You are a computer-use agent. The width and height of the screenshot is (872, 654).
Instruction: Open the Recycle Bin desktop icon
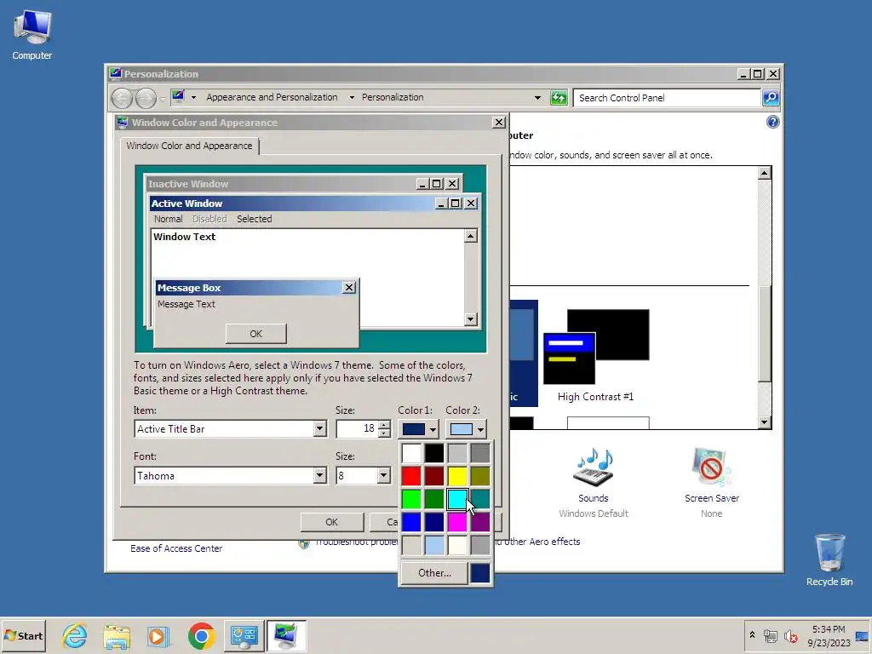tap(829, 559)
